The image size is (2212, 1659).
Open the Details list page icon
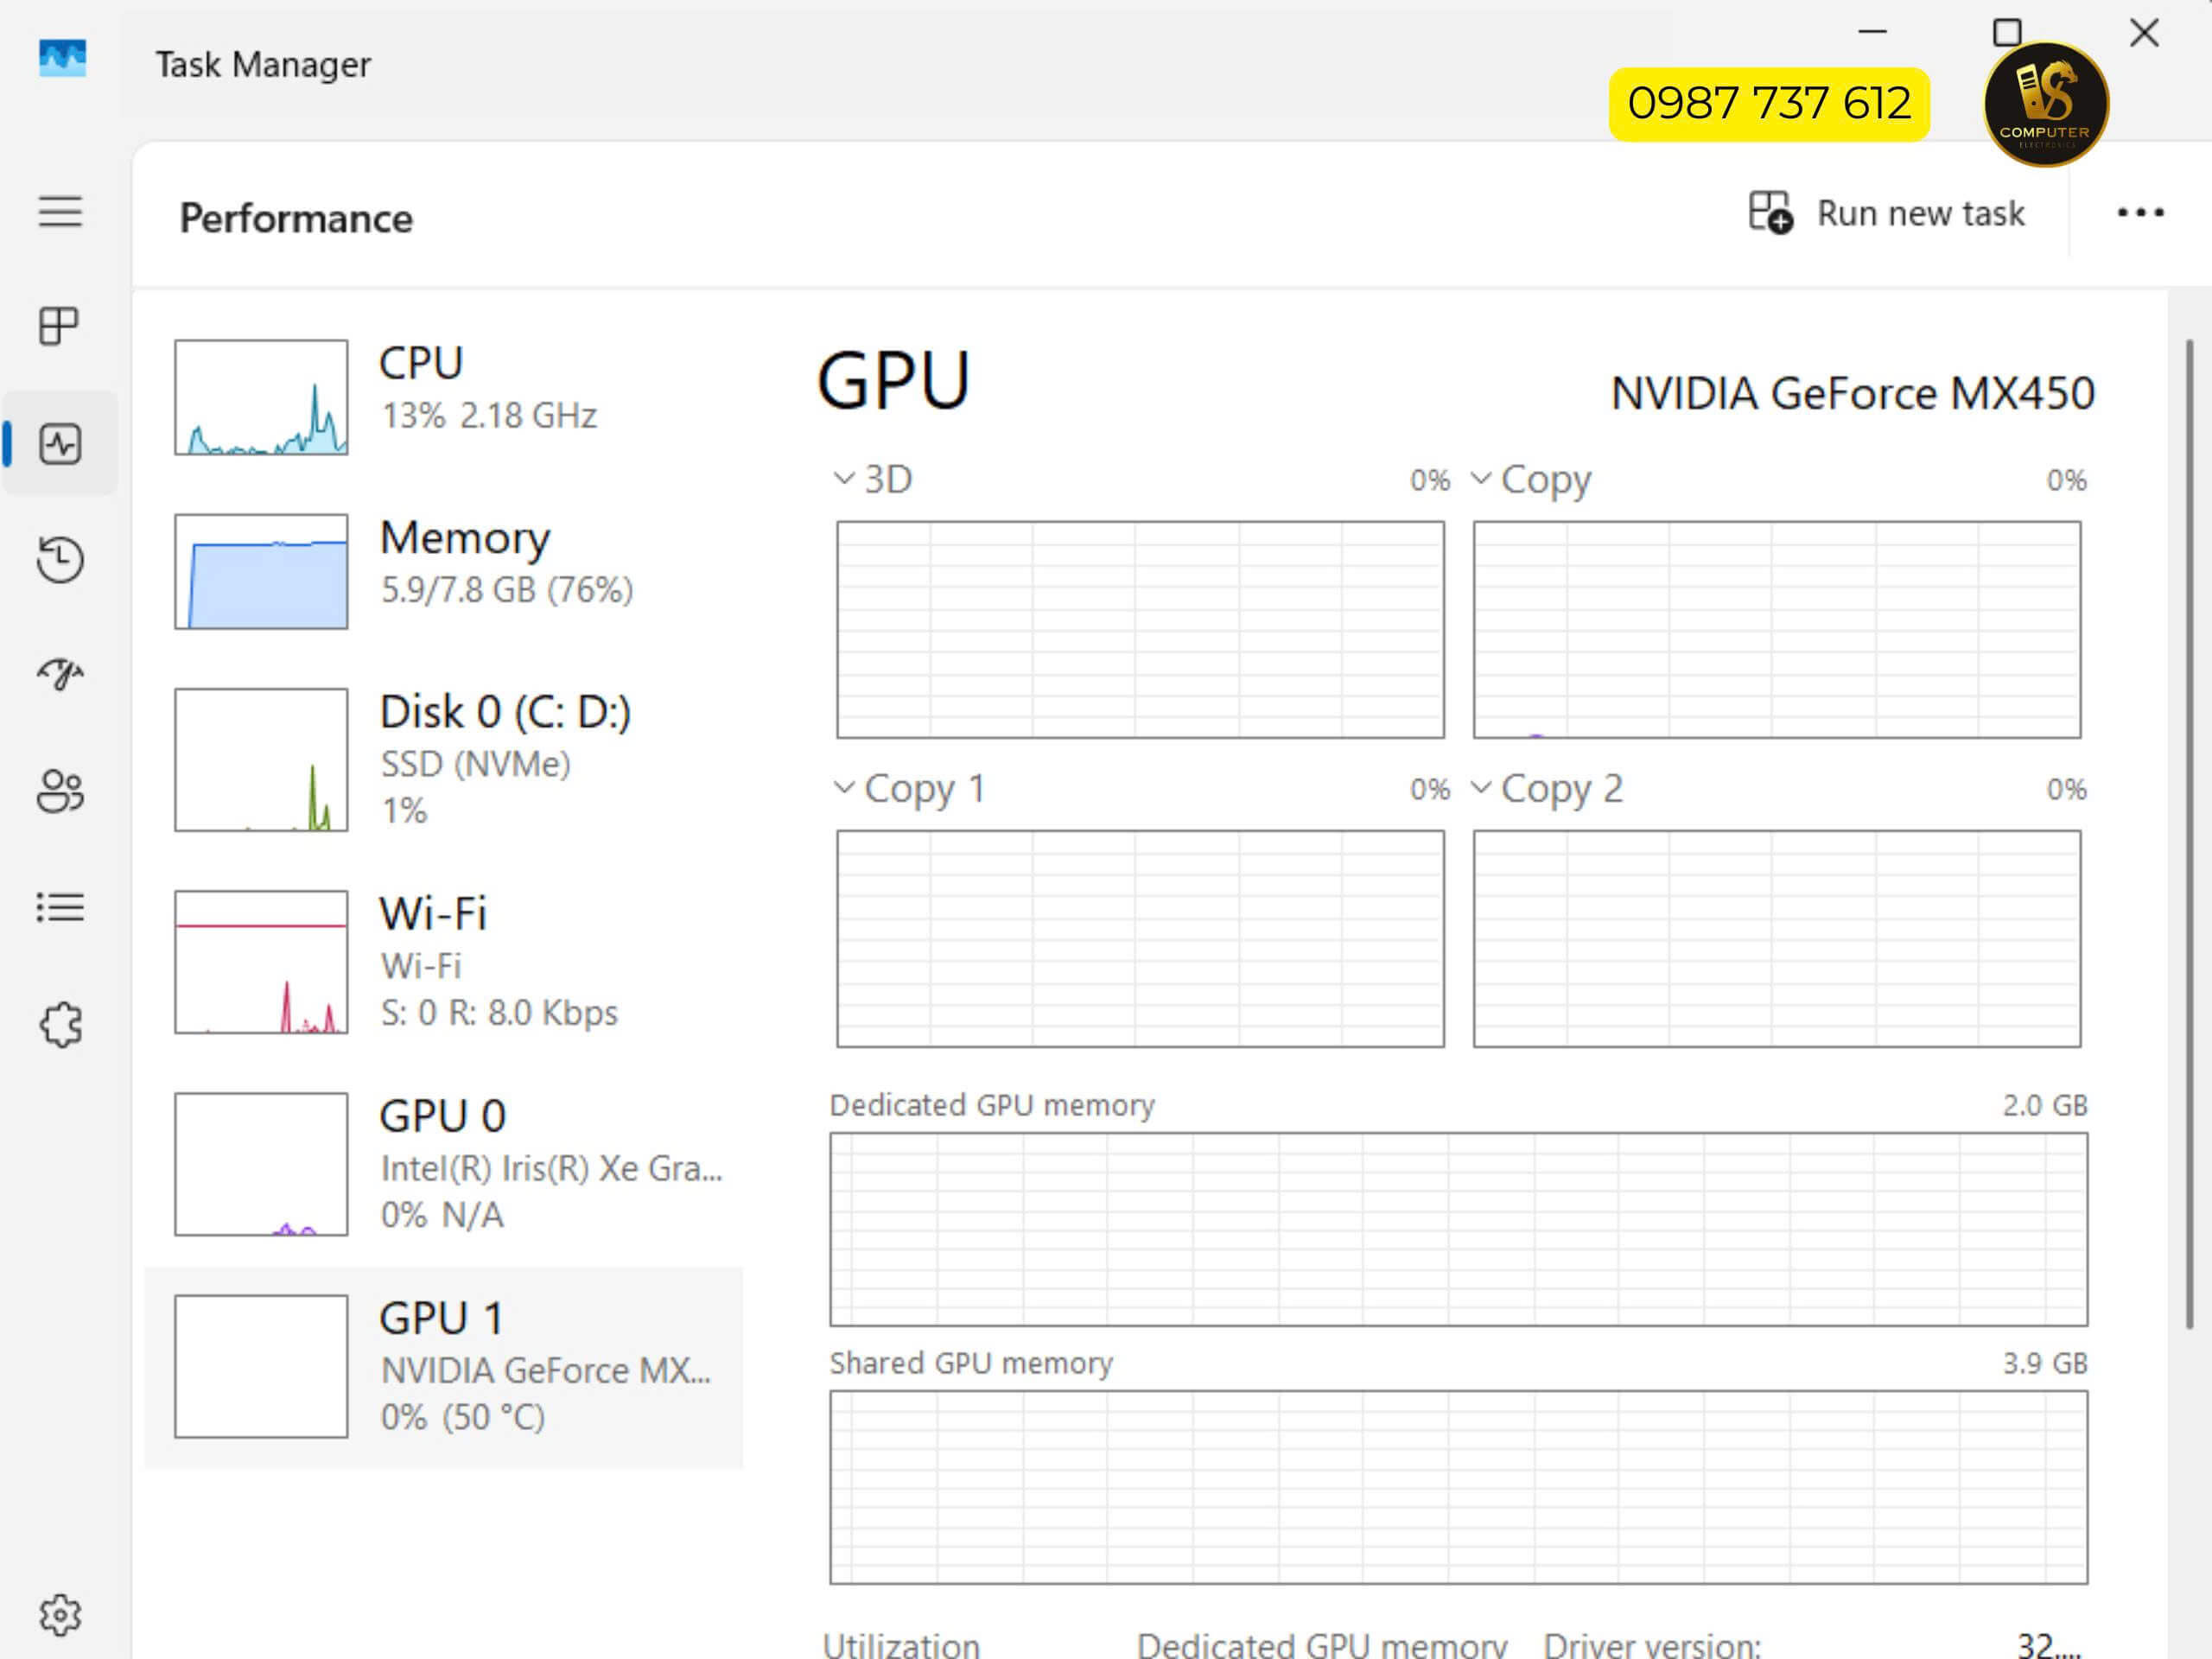60,907
